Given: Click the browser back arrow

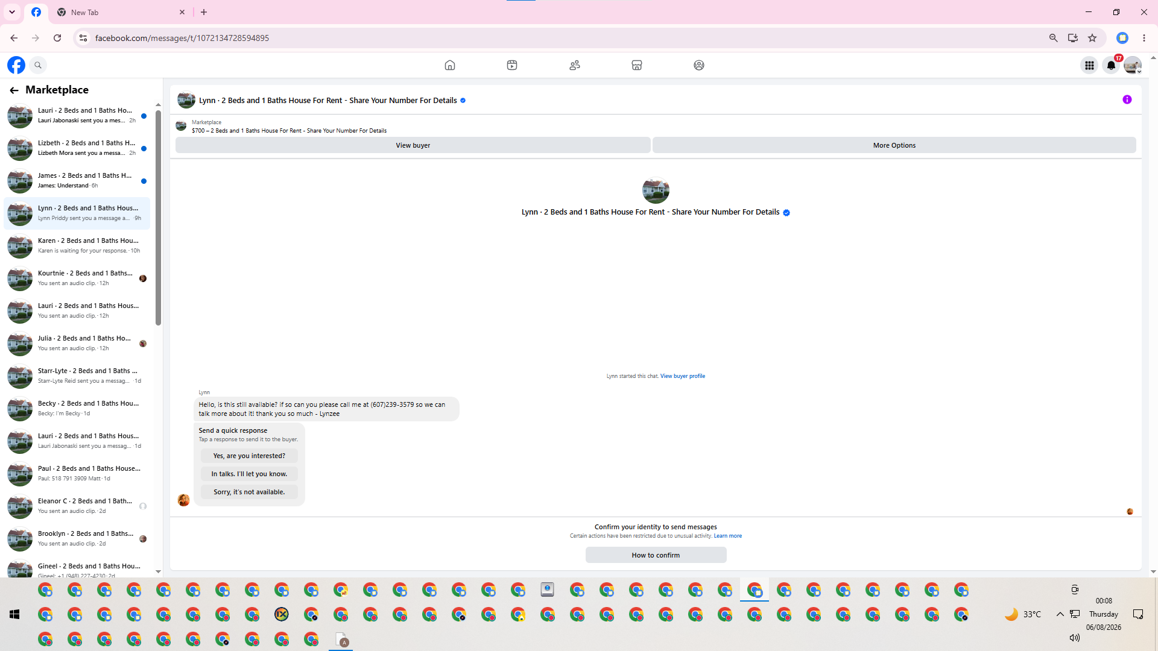Looking at the screenshot, I should pyautogui.click(x=14, y=38).
